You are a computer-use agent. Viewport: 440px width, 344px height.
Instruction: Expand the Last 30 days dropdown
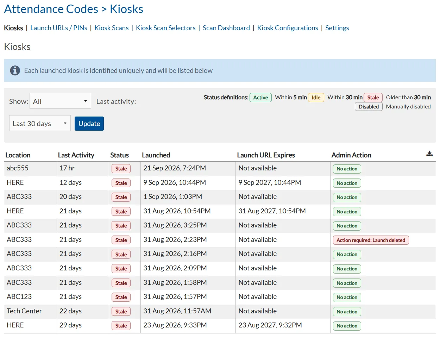pyautogui.click(x=40, y=123)
